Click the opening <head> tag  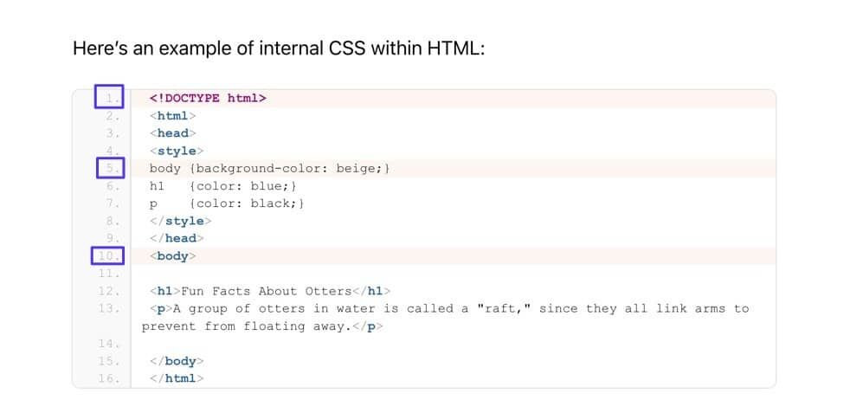[x=173, y=133]
